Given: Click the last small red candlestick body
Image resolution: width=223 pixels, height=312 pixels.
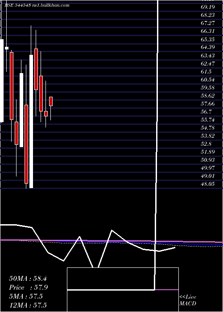Looking at the screenshot, I should coord(51,102).
